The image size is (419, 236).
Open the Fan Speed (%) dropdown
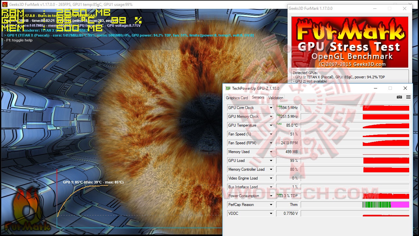click(271, 134)
